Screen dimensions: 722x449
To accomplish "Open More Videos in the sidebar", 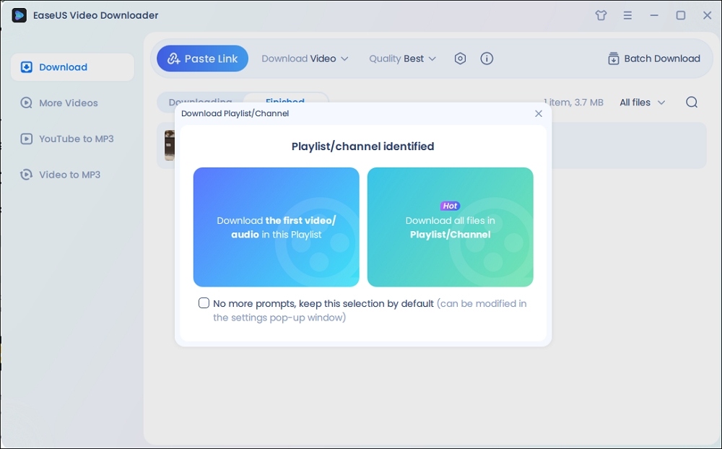I will pyautogui.click(x=59, y=103).
